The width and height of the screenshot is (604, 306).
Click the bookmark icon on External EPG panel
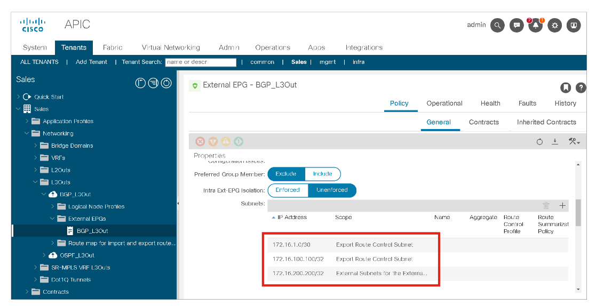point(566,87)
